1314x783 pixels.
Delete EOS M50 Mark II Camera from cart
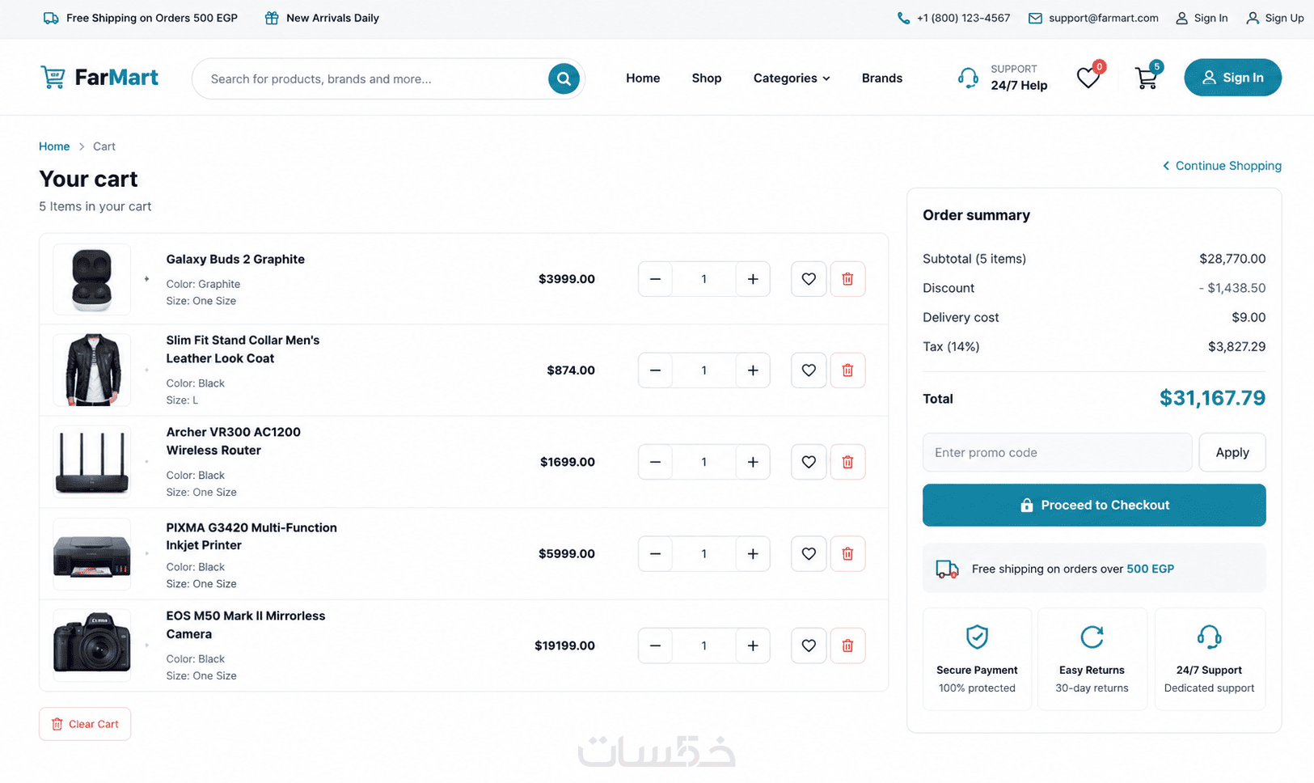[x=847, y=645]
